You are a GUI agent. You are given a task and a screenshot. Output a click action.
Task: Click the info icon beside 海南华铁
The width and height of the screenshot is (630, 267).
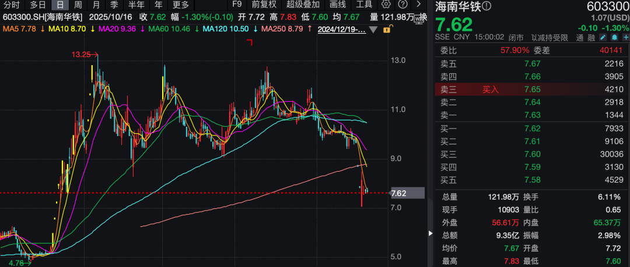pyautogui.click(x=487, y=6)
